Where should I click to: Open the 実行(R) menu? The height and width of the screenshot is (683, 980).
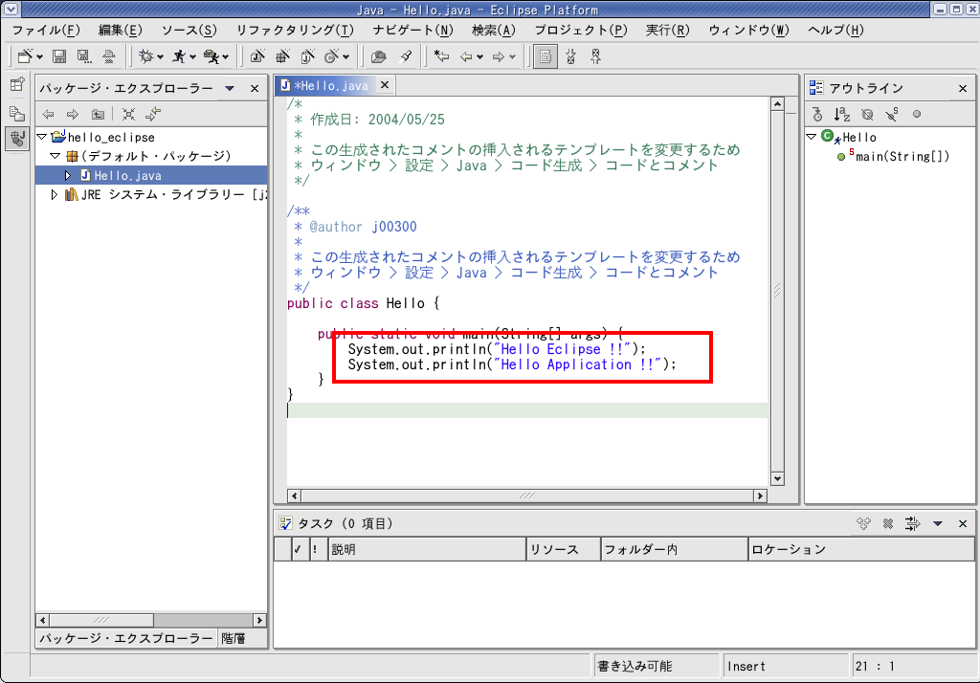(x=667, y=30)
